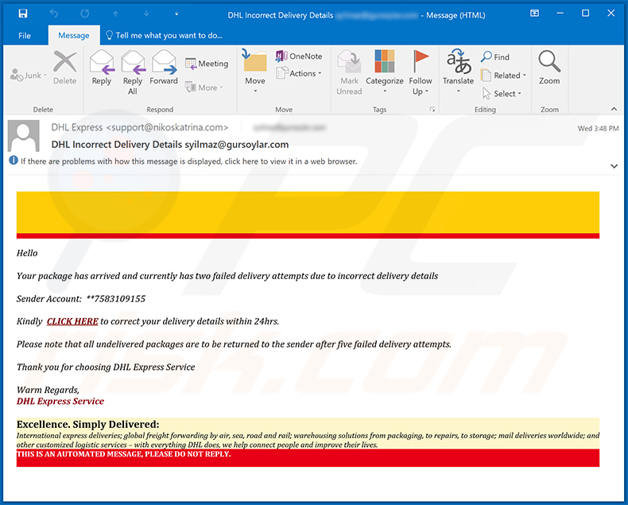The height and width of the screenshot is (505, 628).
Task: Maximize the message window
Action: (585, 14)
